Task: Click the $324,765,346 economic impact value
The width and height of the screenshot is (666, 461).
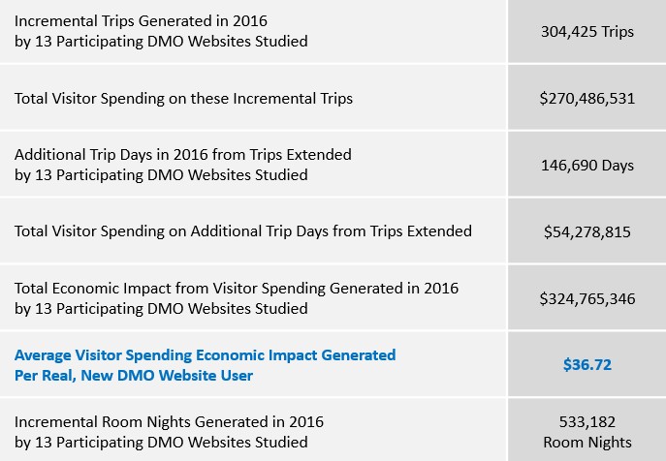Action: click(x=587, y=299)
